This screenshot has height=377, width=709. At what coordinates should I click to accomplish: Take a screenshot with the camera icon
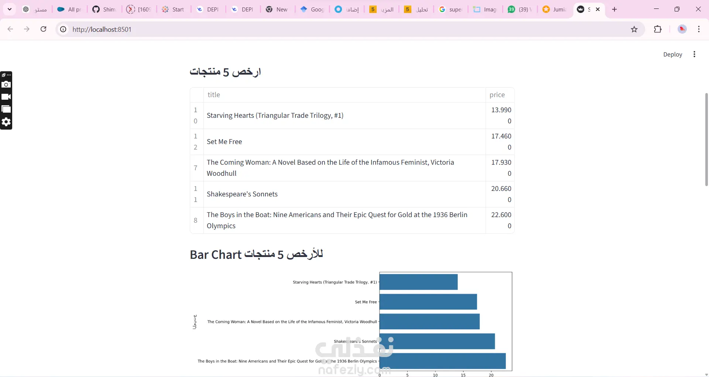[6, 85]
